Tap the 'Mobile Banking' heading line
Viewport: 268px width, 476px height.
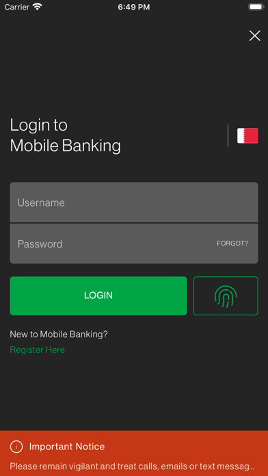(65, 146)
